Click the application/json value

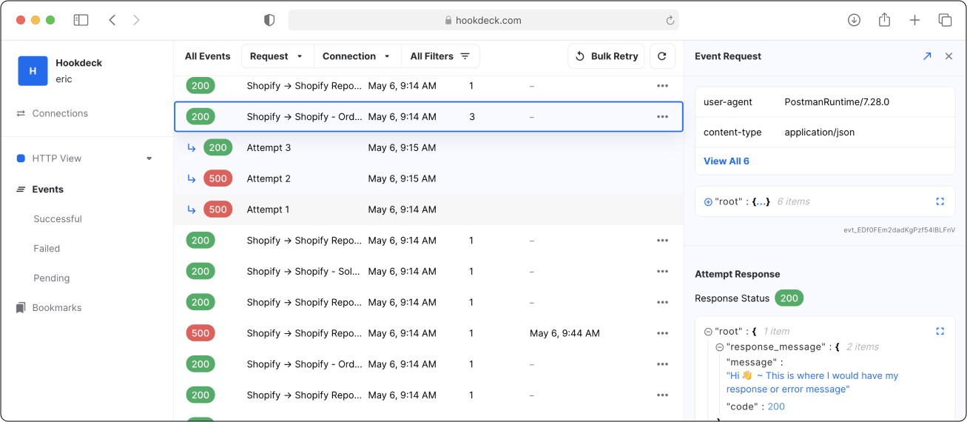820,133
